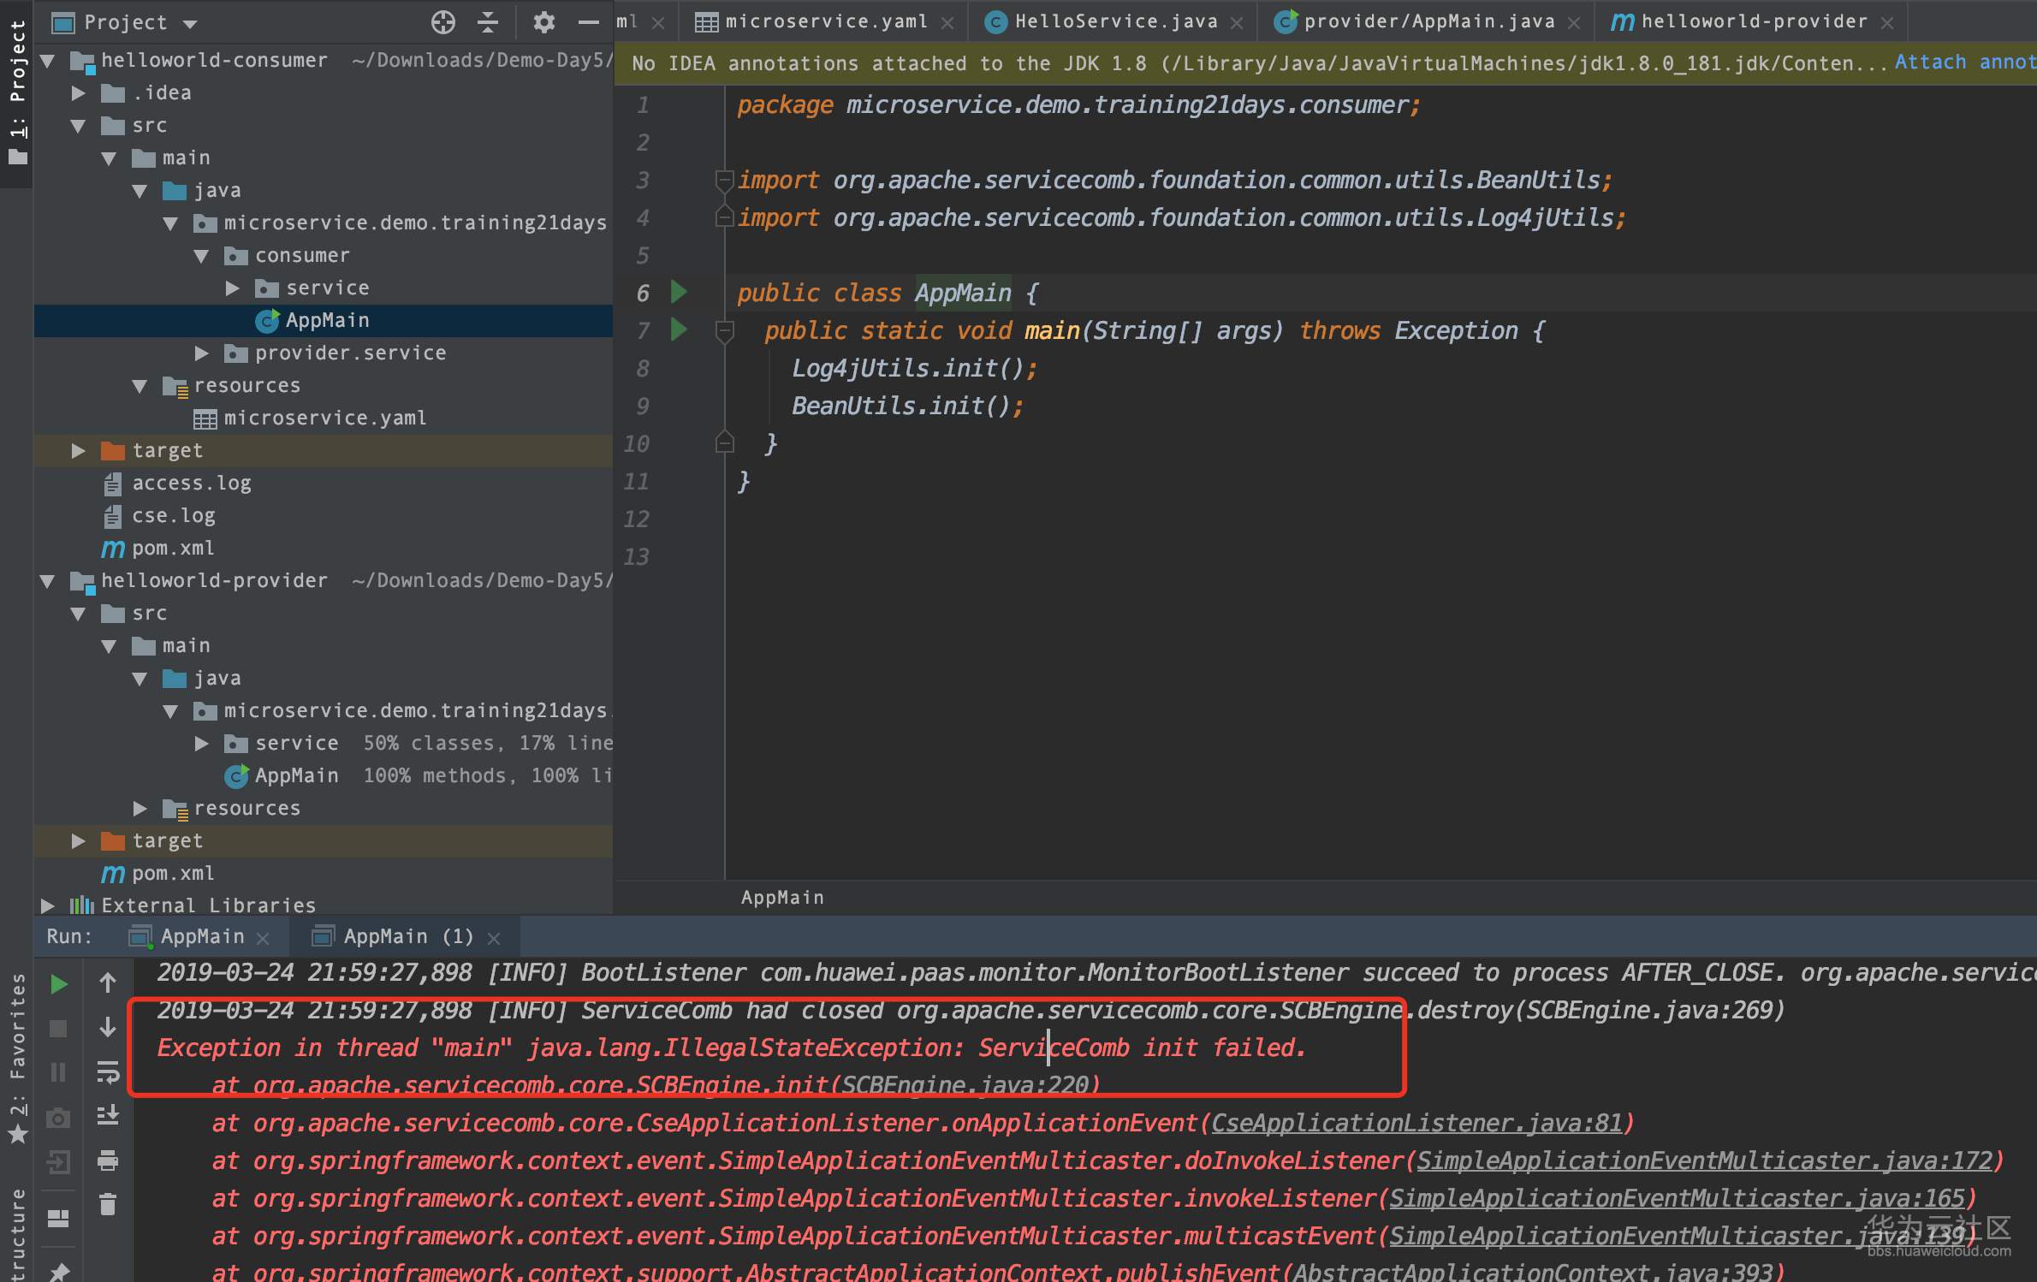This screenshot has width=2037, height=1282.
Task: Click collapse all icon in Project panel
Action: [x=488, y=22]
